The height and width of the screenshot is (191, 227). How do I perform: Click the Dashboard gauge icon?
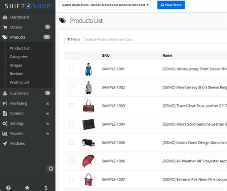pyautogui.click(x=5, y=17)
